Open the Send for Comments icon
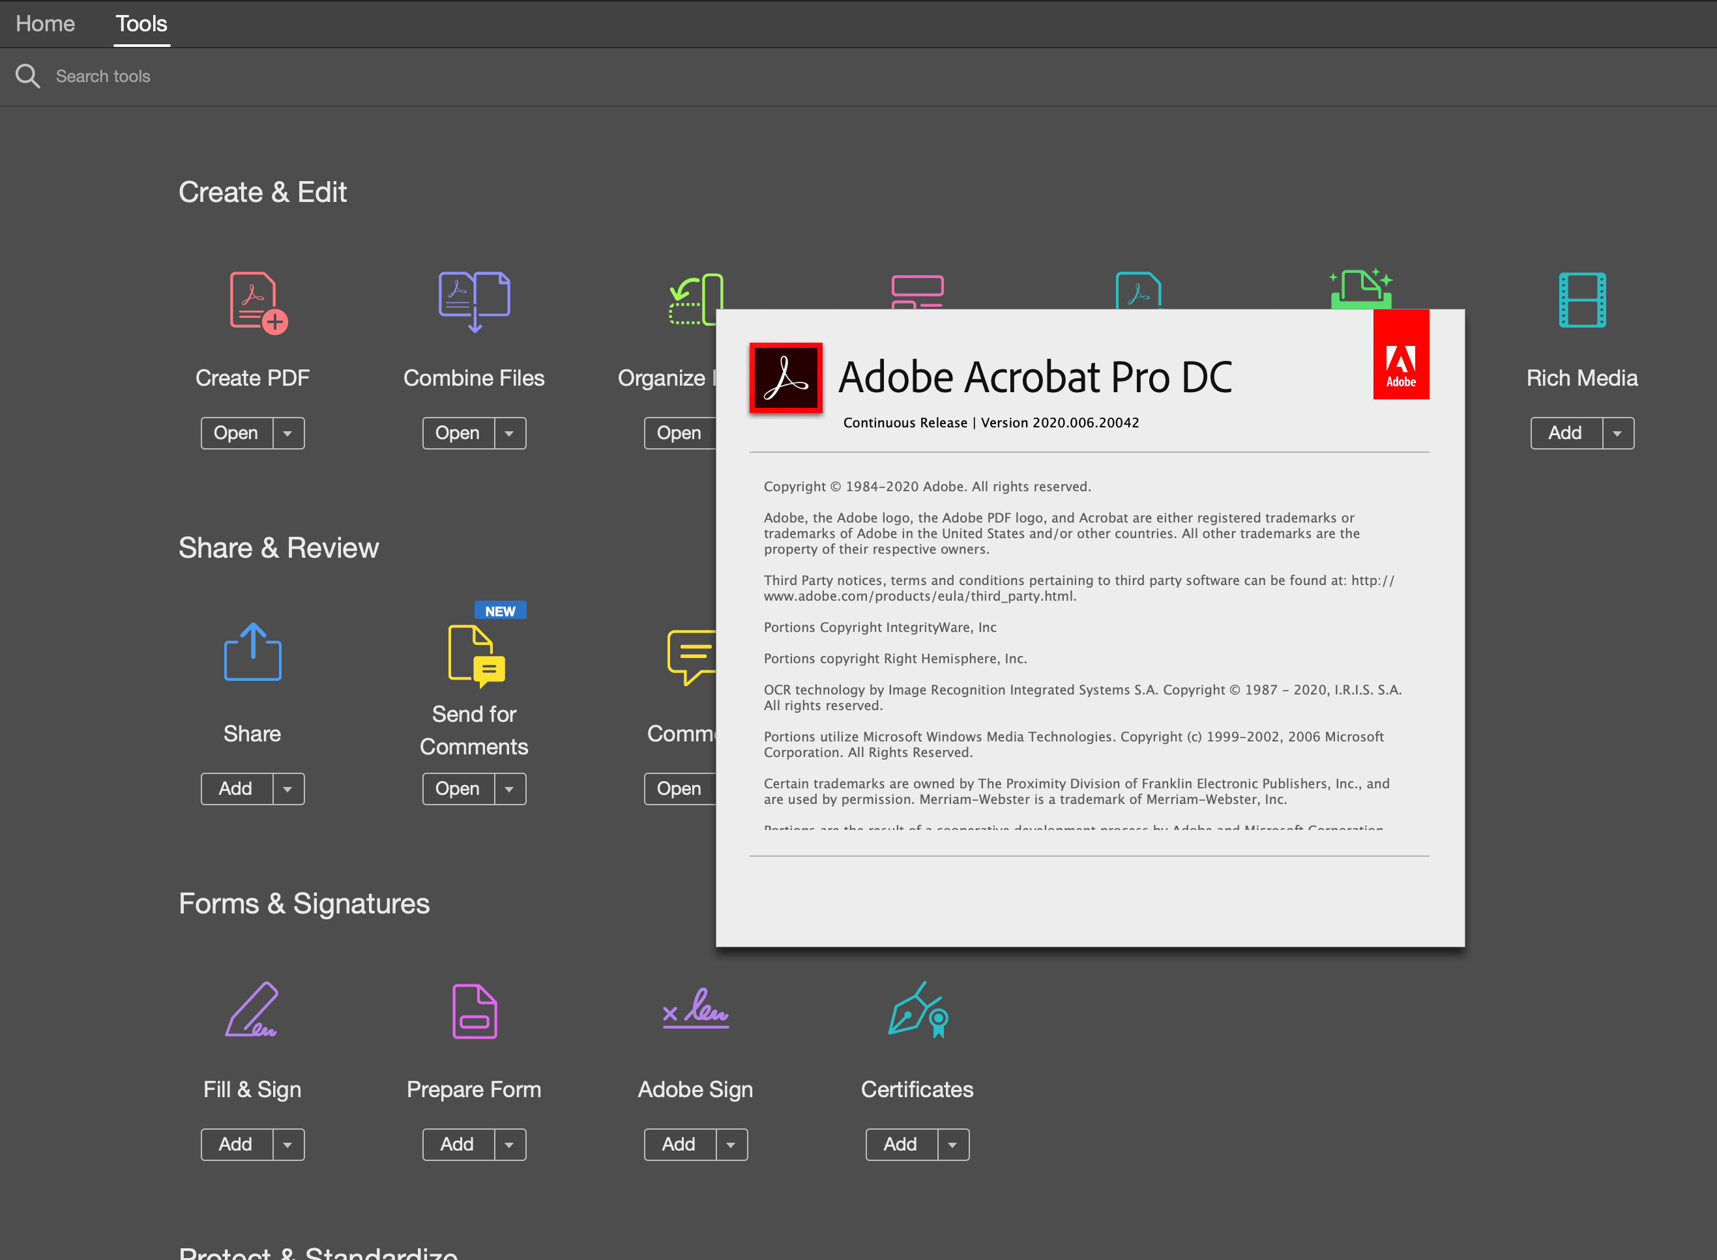Image resolution: width=1717 pixels, height=1260 pixels. point(476,655)
